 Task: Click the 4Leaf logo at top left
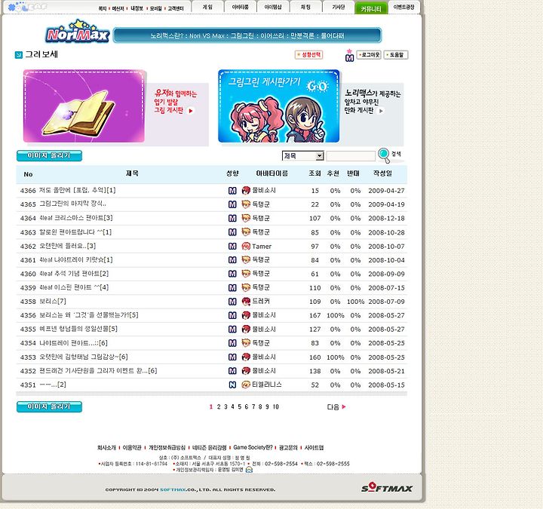tap(27, 7)
